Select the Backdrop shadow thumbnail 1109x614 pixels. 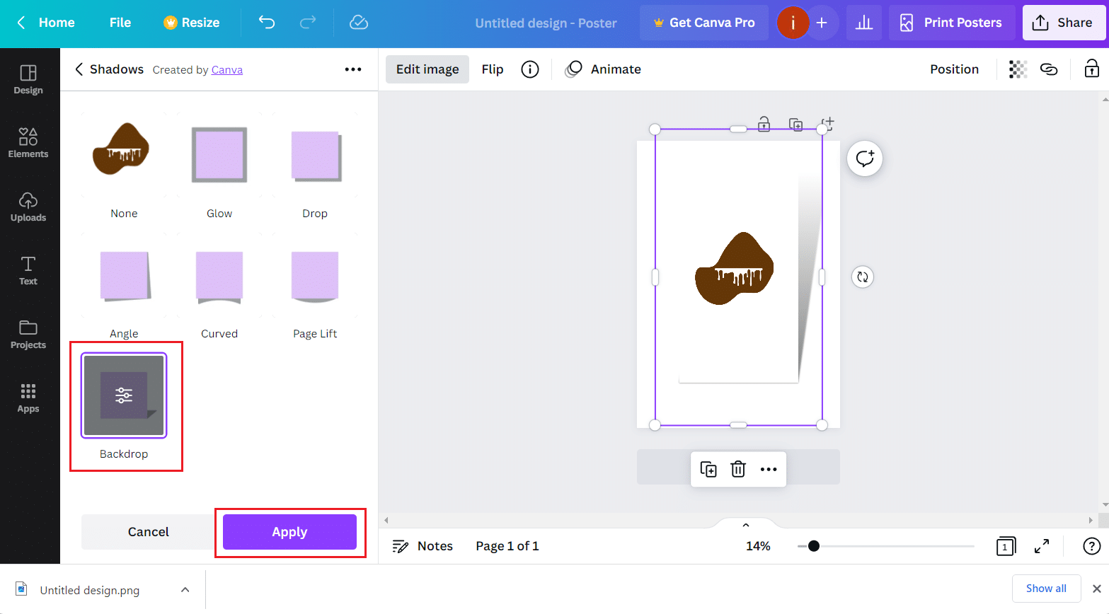pos(124,395)
